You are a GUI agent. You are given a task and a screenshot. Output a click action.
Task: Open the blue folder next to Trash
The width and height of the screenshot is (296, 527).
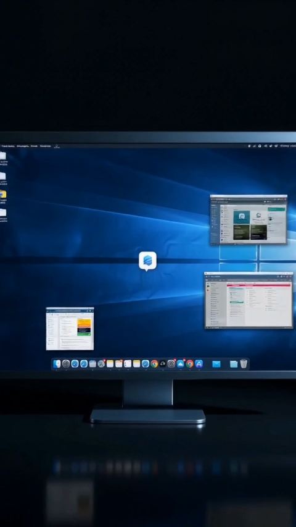point(234,364)
